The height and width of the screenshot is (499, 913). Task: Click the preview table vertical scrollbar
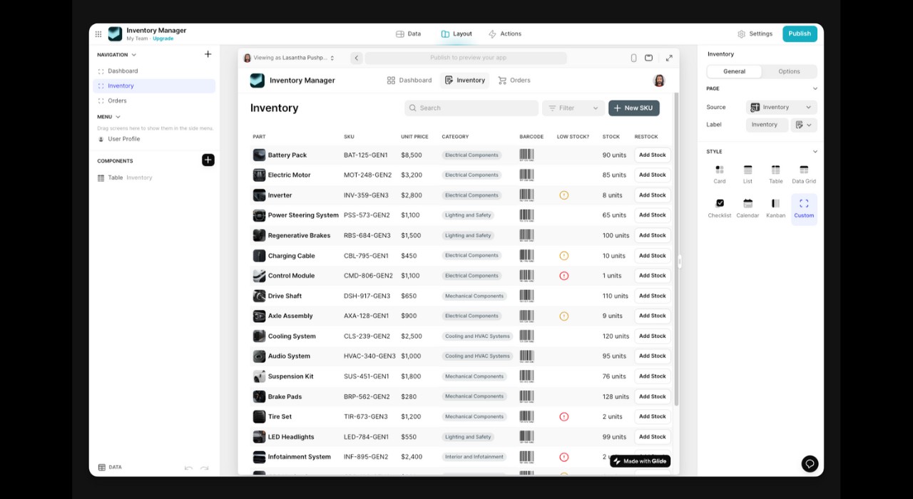point(675,249)
